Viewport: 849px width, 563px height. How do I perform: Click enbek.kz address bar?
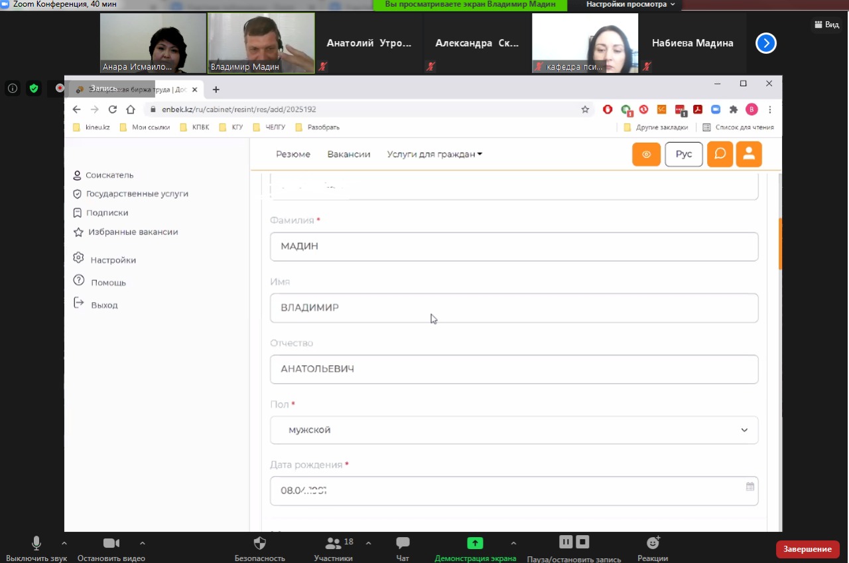click(368, 110)
